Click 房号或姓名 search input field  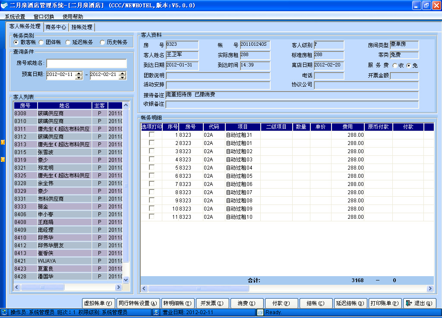(x=86, y=63)
